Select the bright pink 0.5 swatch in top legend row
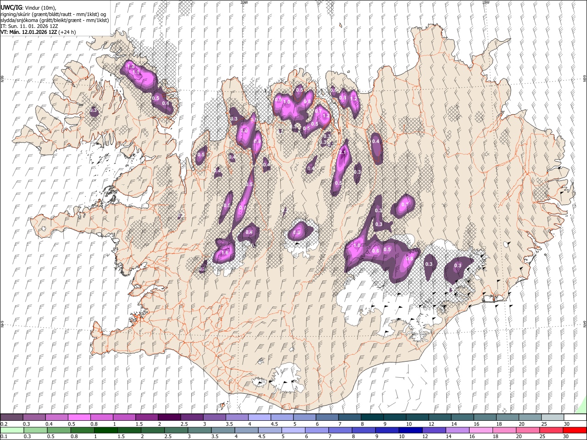The width and height of the screenshot is (587, 440). pyautogui.click(x=79, y=417)
